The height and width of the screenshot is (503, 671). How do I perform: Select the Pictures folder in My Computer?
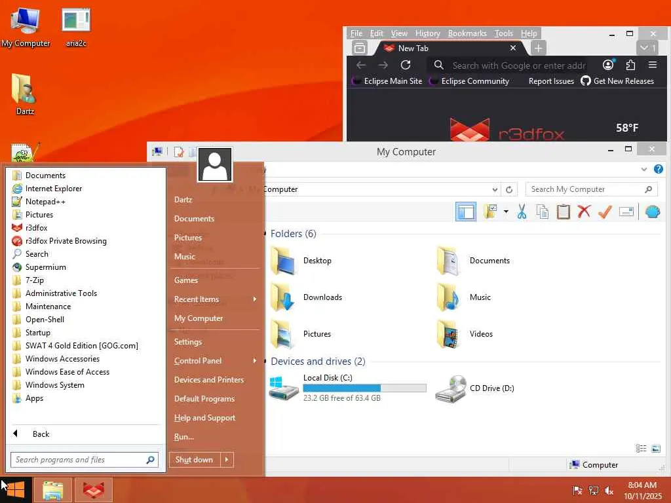(301, 334)
